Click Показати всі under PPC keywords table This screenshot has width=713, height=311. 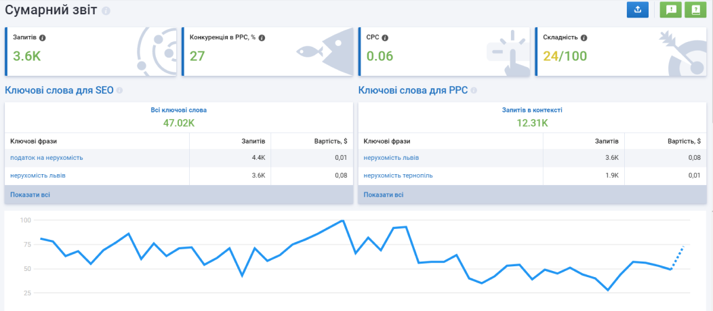(x=384, y=194)
